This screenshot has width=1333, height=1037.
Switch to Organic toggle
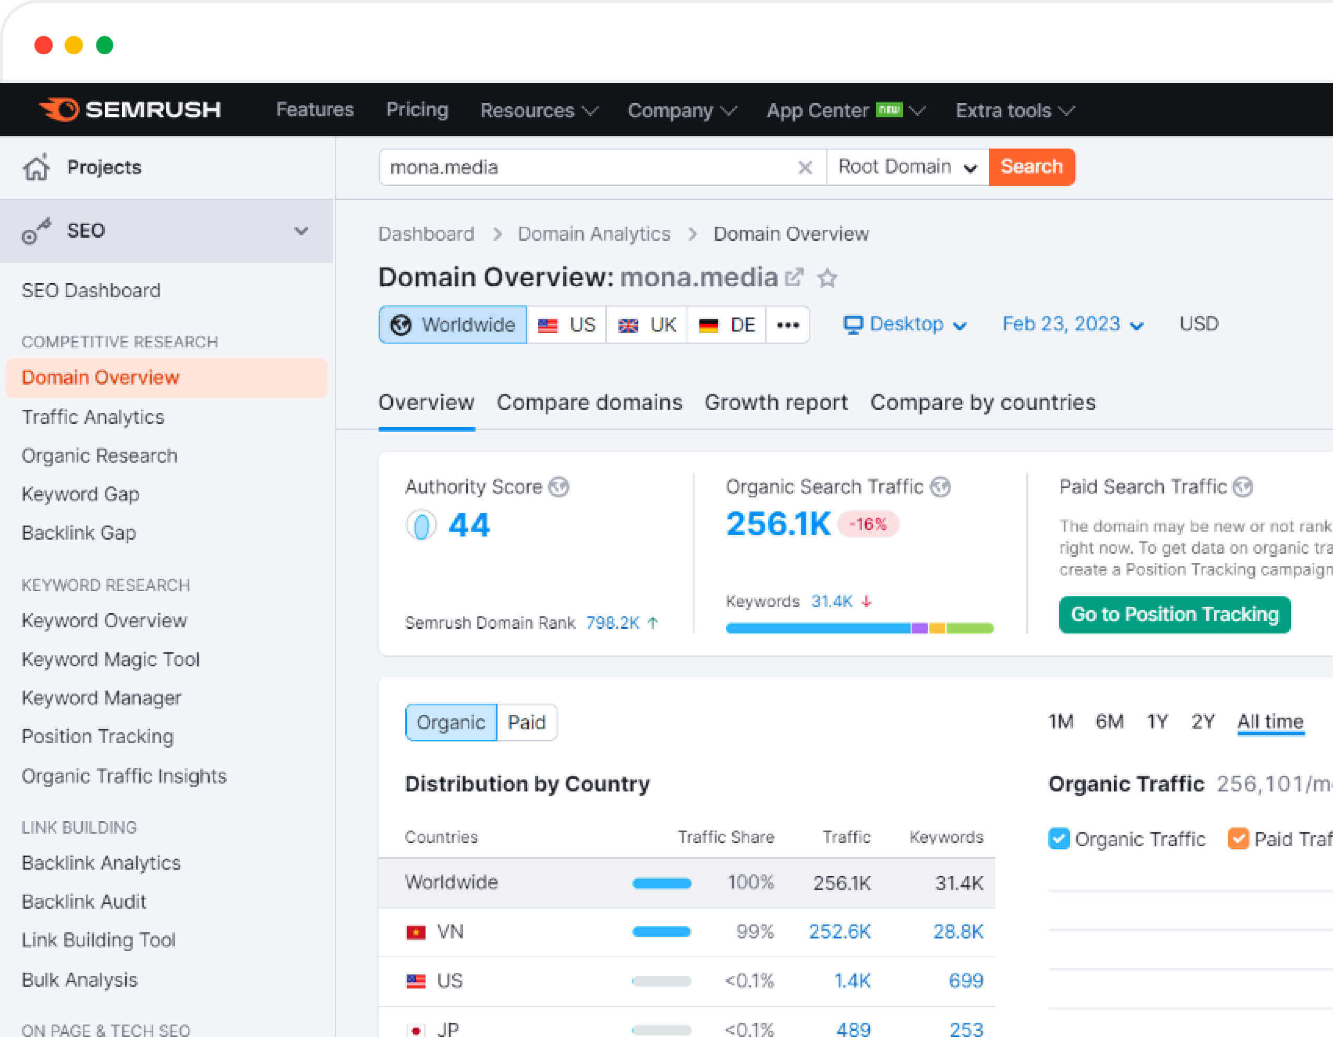[451, 722]
